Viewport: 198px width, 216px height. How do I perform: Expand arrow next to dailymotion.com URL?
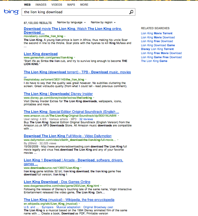tap(118, 140)
